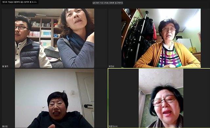Select the bottom-left video tile with white door
Screen dimensions: 210x128
tap(54, 98)
